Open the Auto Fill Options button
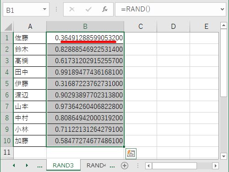This screenshot has width=229, height=172. pyautogui.click(x=131, y=154)
